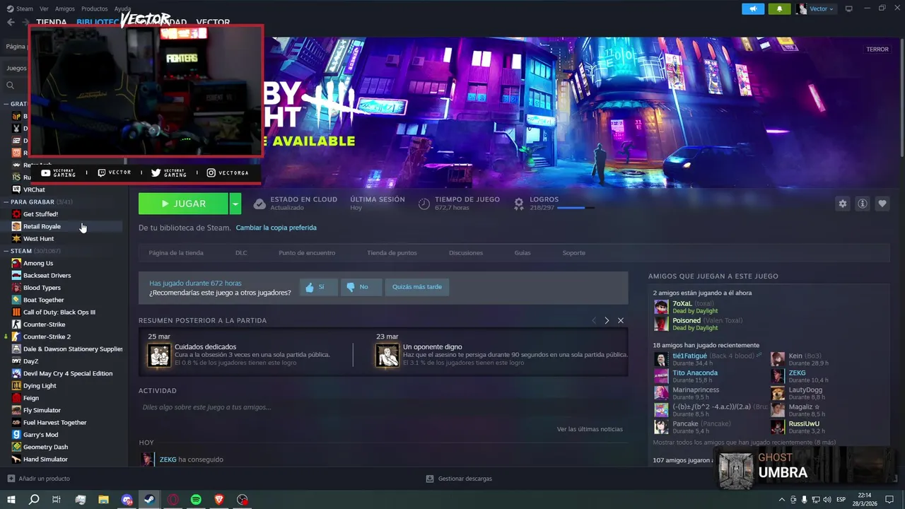Image resolution: width=905 pixels, height=509 pixels.
Task: Open the Productos menu
Action: coord(95,8)
